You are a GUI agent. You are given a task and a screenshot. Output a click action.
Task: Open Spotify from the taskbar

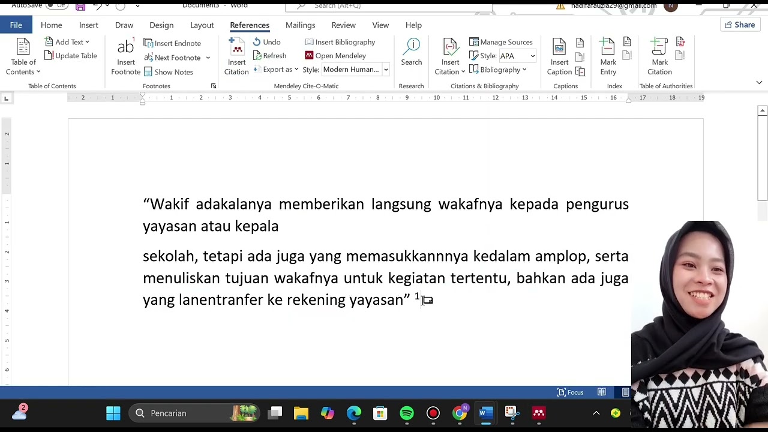point(407,413)
